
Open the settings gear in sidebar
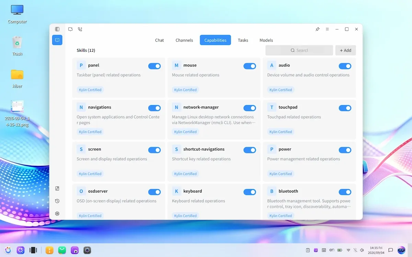coord(57,213)
